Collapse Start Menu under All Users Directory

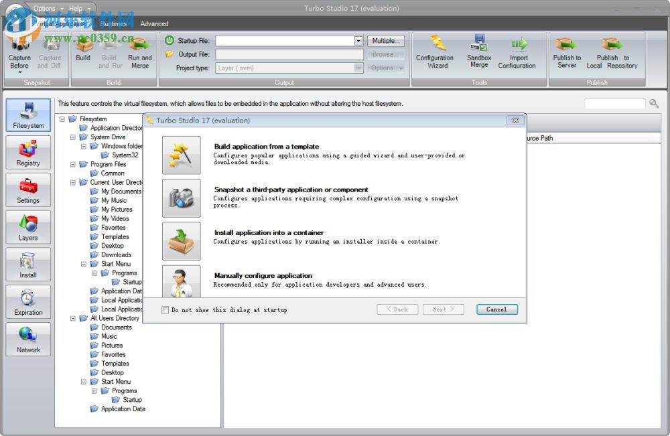coord(84,382)
